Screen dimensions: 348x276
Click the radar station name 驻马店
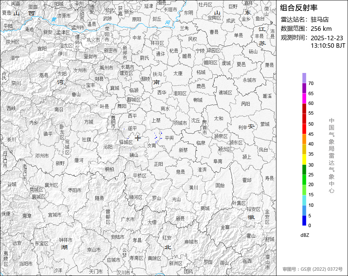click(x=320, y=20)
